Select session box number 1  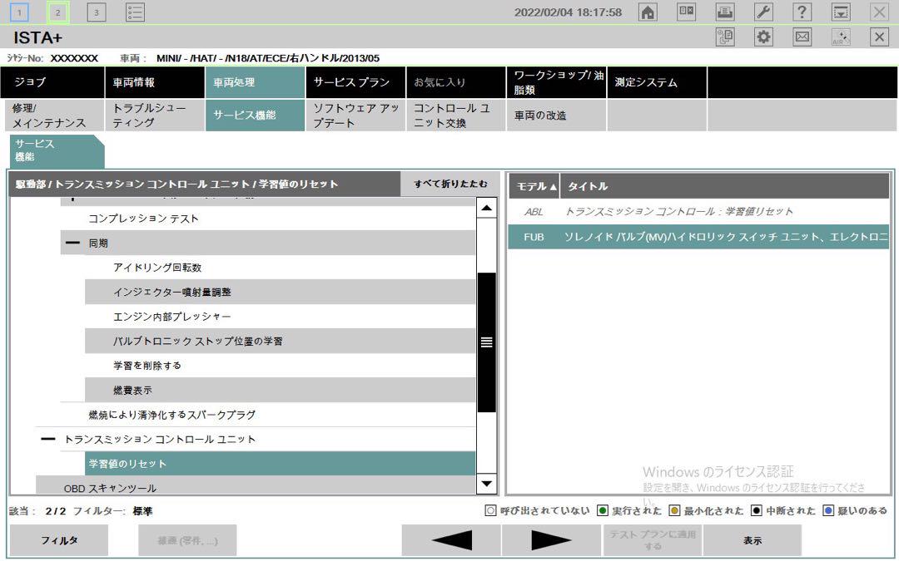point(19,12)
